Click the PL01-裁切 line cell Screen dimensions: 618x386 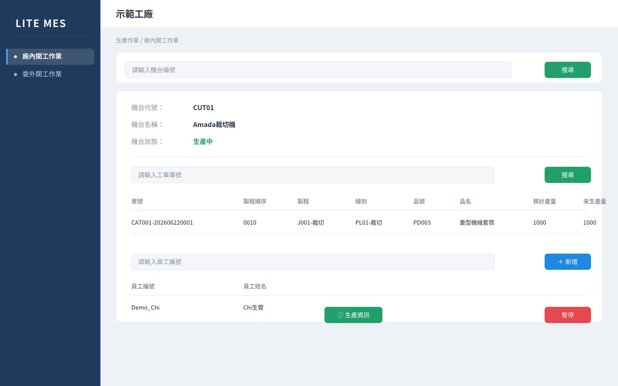pos(369,223)
